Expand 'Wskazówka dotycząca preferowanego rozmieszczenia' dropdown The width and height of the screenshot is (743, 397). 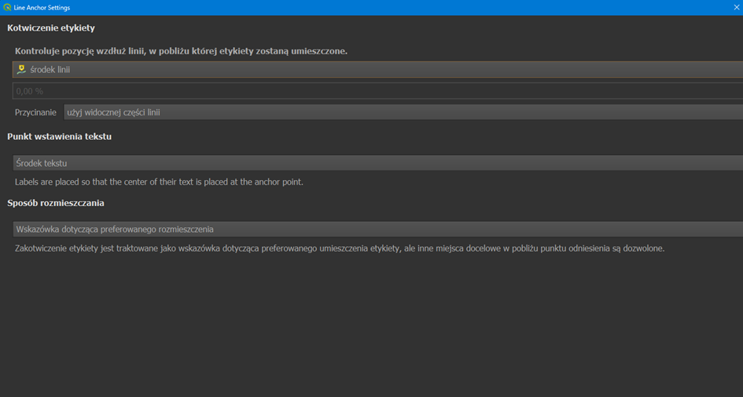(x=377, y=229)
